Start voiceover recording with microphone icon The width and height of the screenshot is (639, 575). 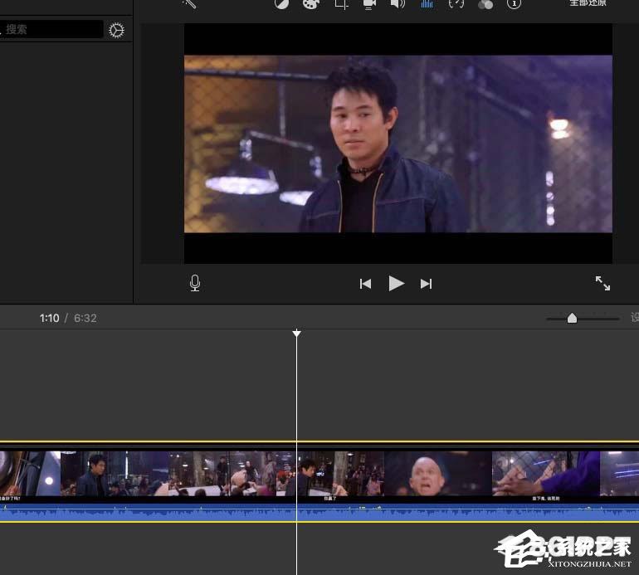(x=195, y=283)
